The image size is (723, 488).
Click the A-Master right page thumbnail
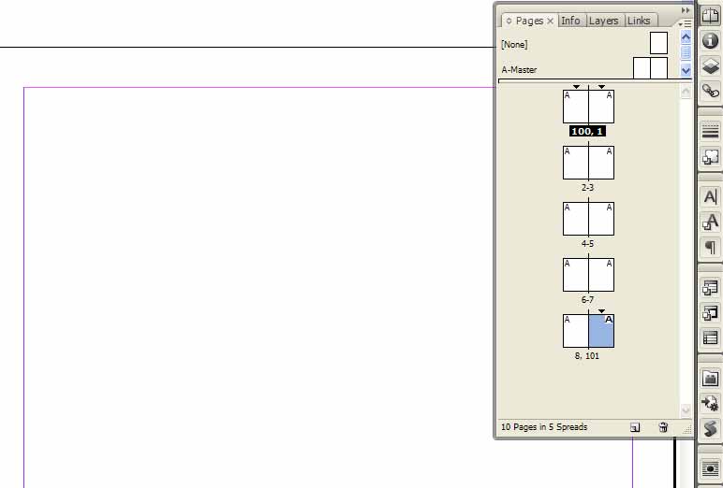(659, 68)
